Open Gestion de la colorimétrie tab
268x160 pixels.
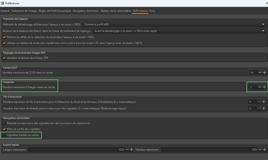(x=115, y=10)
